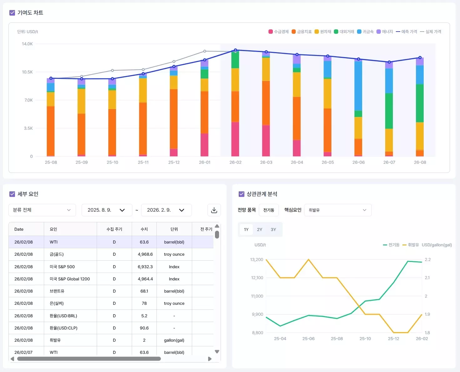
Task: Switch to the 3Y tab
Action: pos(273,229)
